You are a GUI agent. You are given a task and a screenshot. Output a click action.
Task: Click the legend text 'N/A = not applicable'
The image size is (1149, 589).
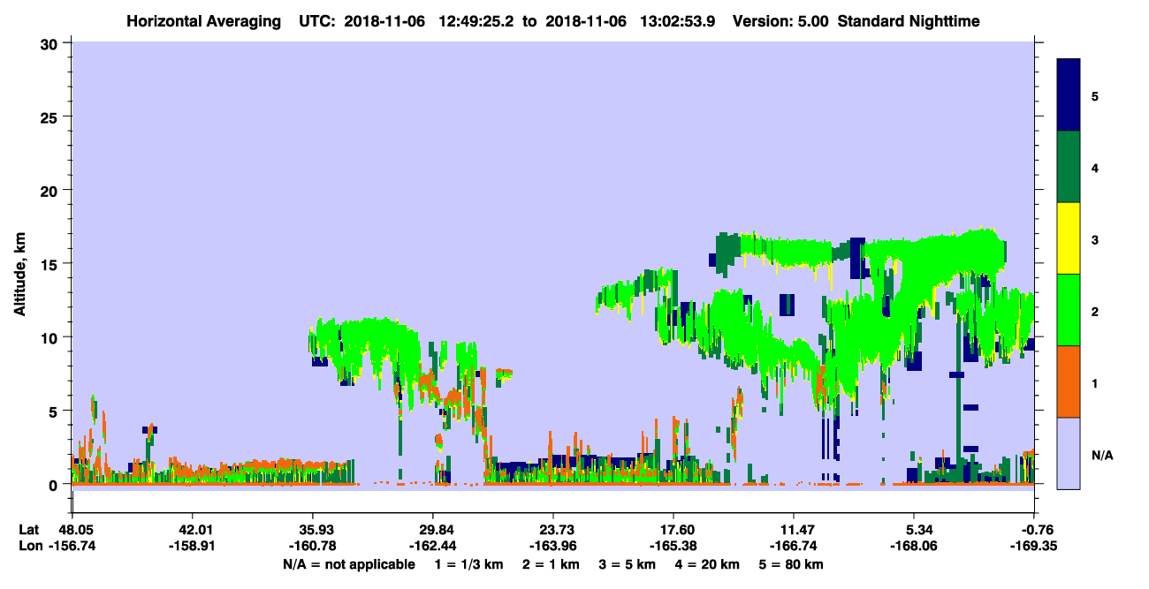[x=348, y=564]
